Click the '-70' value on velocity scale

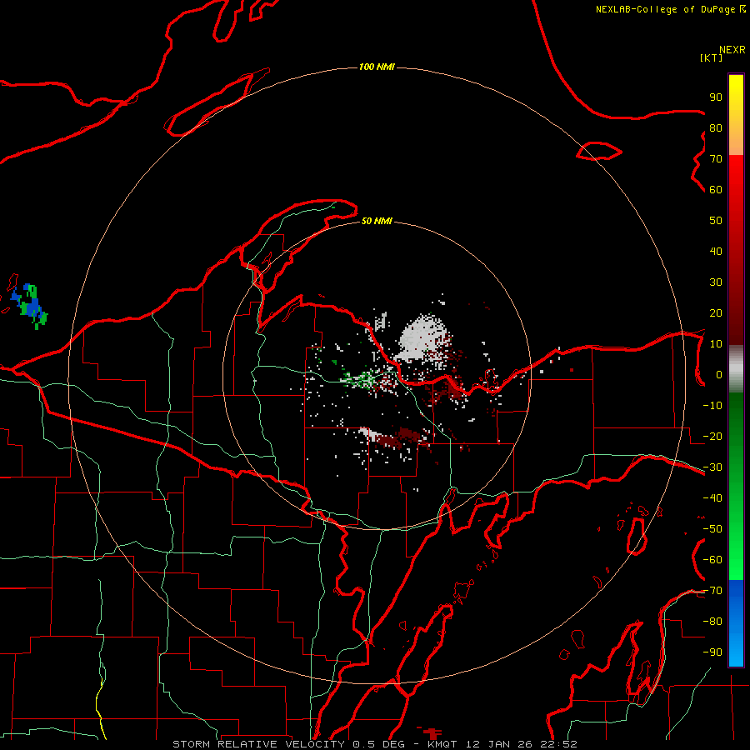tap(712, 591)
